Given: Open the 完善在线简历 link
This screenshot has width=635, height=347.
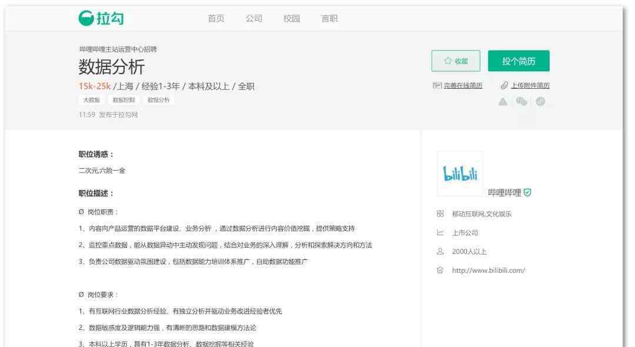Looking at the screenshot, I should point(463,85).
